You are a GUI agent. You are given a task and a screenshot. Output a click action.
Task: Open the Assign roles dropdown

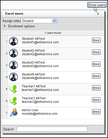(x=39, y=21)
